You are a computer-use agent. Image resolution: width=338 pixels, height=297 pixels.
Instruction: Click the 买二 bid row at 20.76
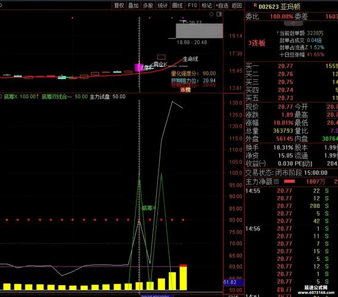[x=292, y=74]
